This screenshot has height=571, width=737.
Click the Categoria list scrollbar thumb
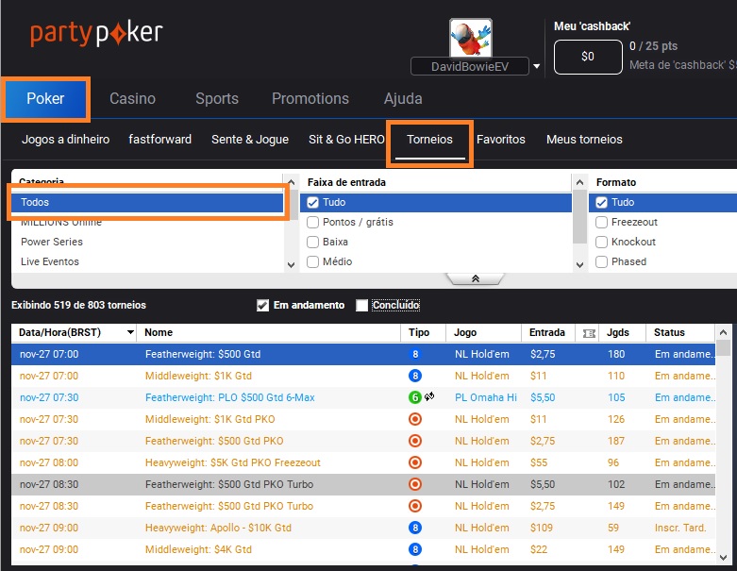pyautogui.click(x=293, y=205)
